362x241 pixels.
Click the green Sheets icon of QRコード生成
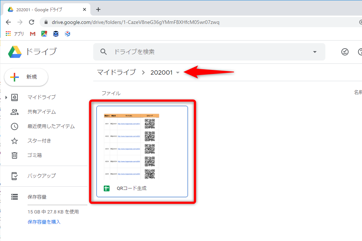[x=107, y=188]
